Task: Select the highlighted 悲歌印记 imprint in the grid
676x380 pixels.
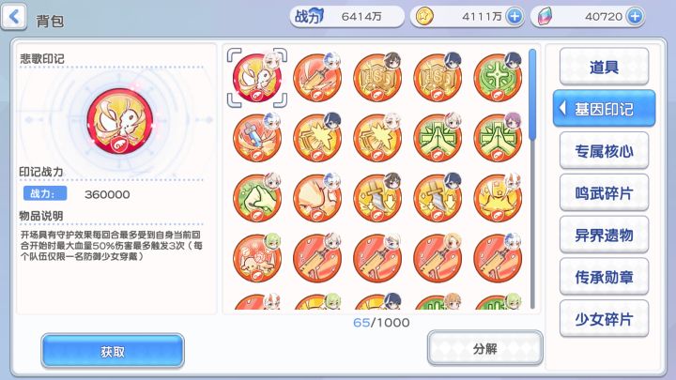Action: (257, 78)
